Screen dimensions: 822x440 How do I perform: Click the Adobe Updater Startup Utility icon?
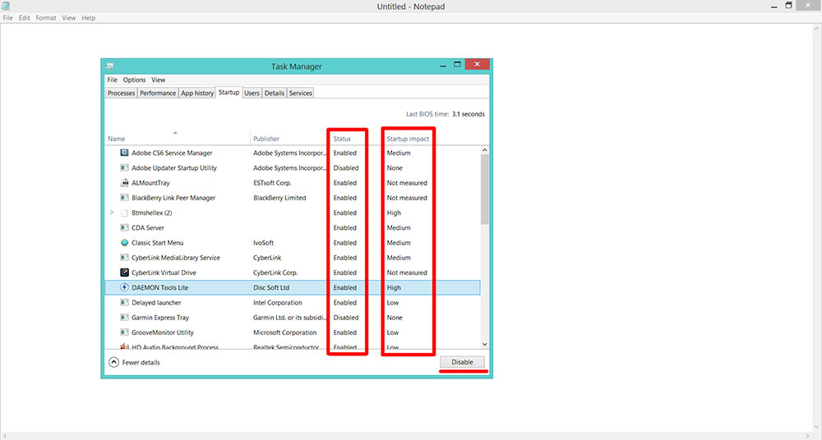pos(124,167)
